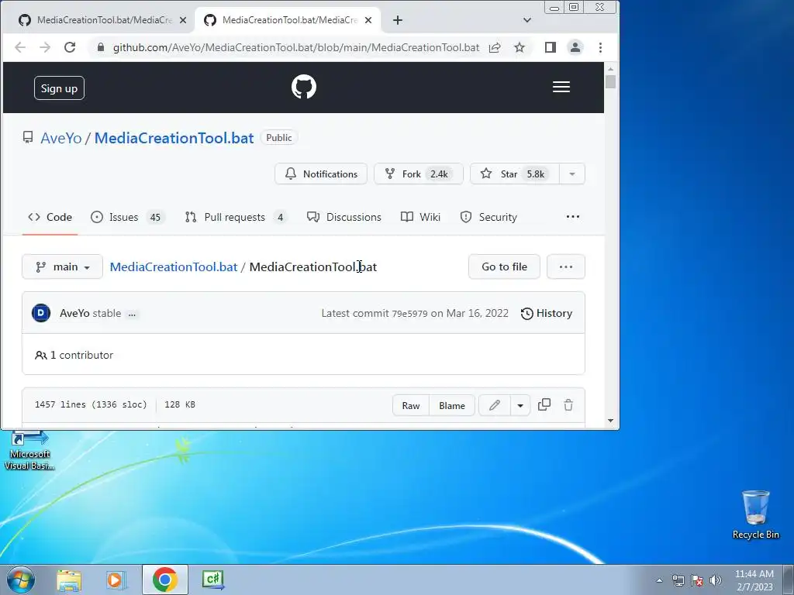Click MediaCreationTool.bat breadcrumb root link

click(173, 267)
